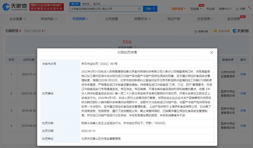This screenshot has width=253, height=148.
Task: Click the 天眼查 logo in header
Action: [14, 7]
